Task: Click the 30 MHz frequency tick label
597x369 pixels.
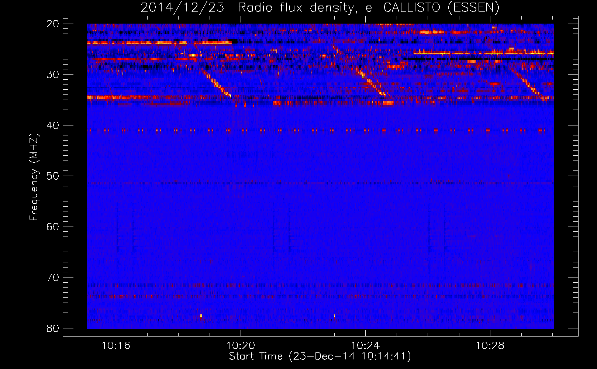Action: pyautogui.click(x=53, y=75)
